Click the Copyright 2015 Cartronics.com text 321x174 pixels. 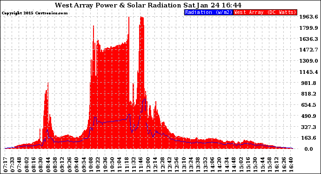pyautogui.click(x=34, y=13)
